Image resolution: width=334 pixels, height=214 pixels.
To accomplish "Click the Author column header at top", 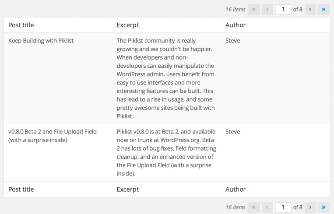I will pyautogui.click(x=236, y=25).
